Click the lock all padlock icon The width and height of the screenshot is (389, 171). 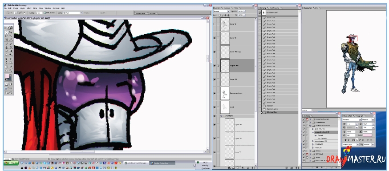tap(228, 15)
